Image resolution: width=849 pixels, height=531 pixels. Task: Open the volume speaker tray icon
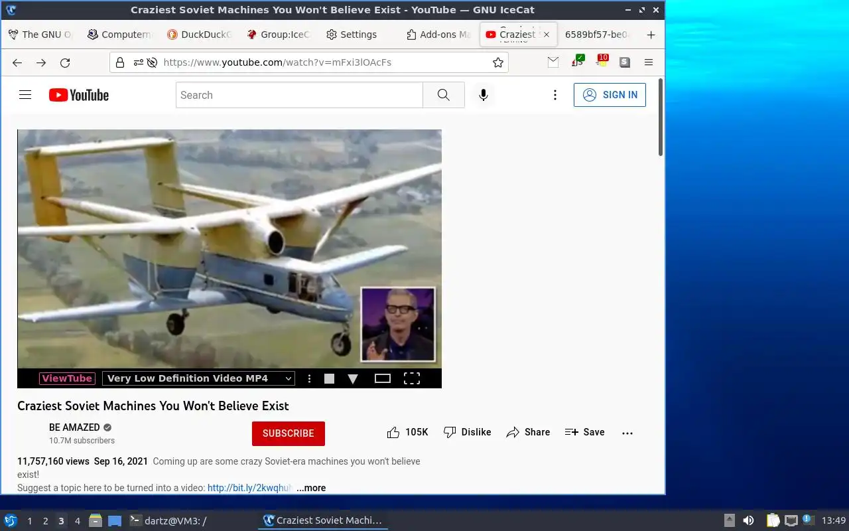[x=748, y=520]
